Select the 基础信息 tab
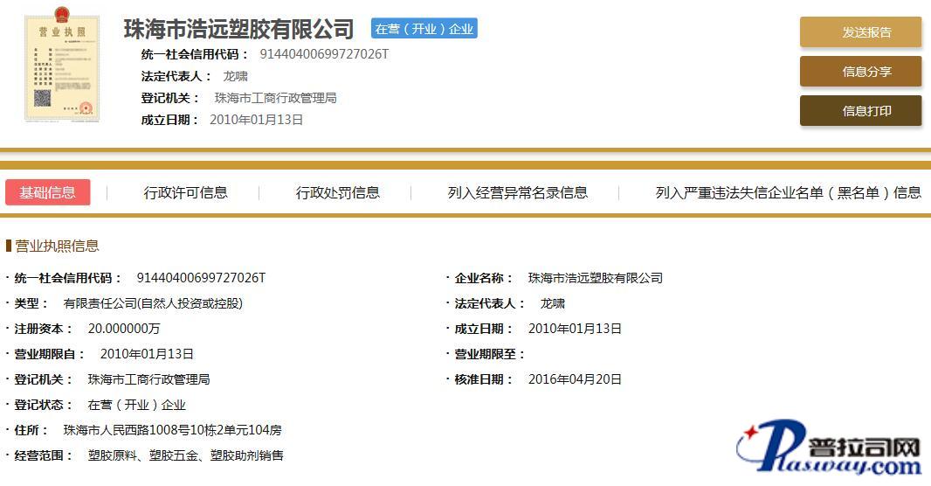 (x=48, y=192)
